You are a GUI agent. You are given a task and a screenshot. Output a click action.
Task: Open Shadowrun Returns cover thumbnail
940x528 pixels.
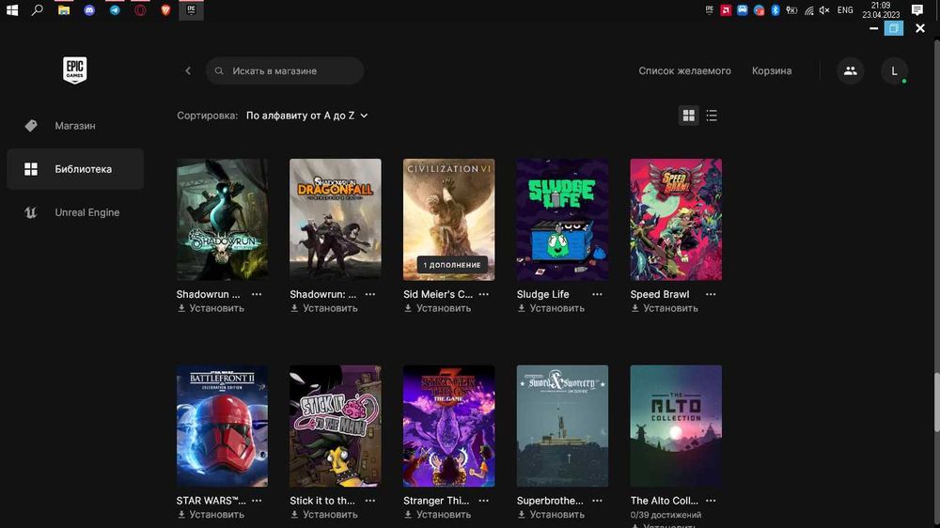223,219
